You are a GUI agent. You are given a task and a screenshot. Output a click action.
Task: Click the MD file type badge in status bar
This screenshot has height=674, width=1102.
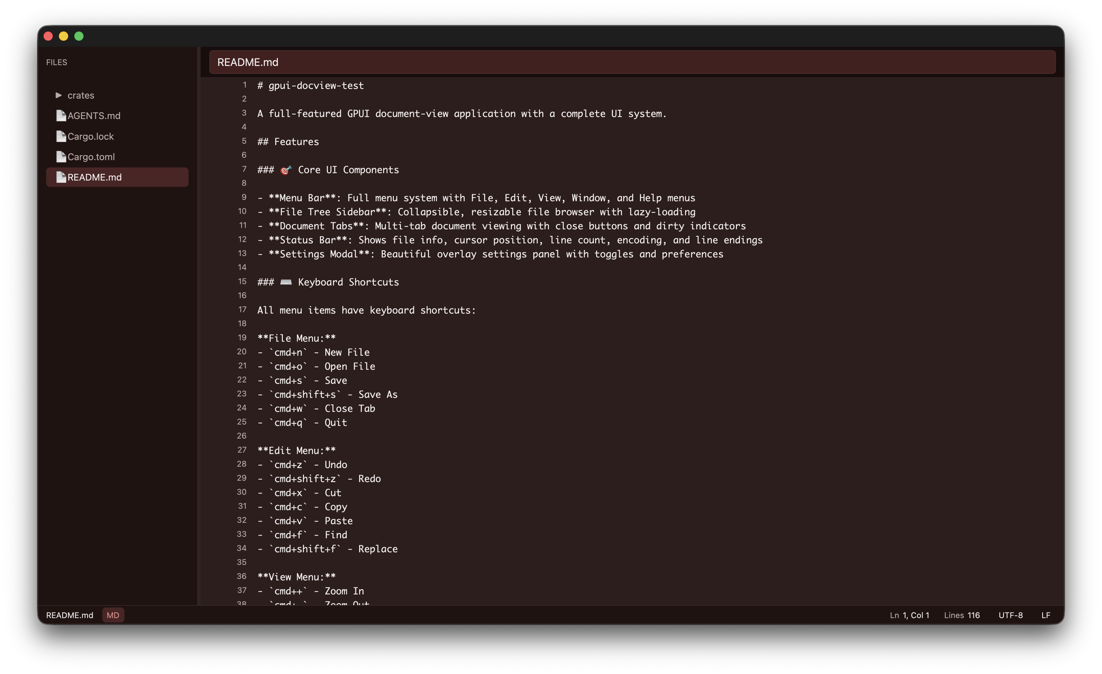[x=113, y=615]
